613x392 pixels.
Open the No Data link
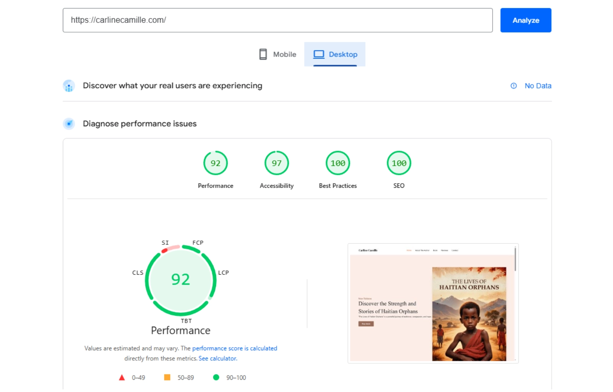coord(538,86)
